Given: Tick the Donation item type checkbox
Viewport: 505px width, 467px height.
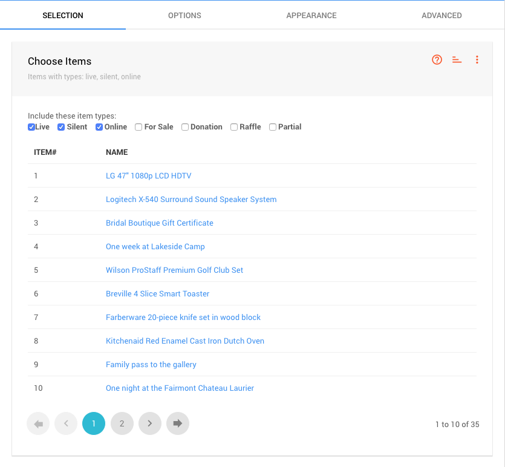Looking at the screenshot, I should (185, 127).
